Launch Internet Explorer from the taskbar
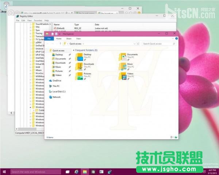This screenshot has width=219, height=175. pyautogui.click(x=76, y=172)
